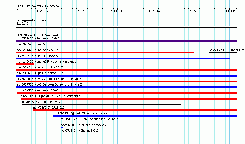Open the nsv5406818 (ByrskaBishop2022) label

(x=85, y=125)
